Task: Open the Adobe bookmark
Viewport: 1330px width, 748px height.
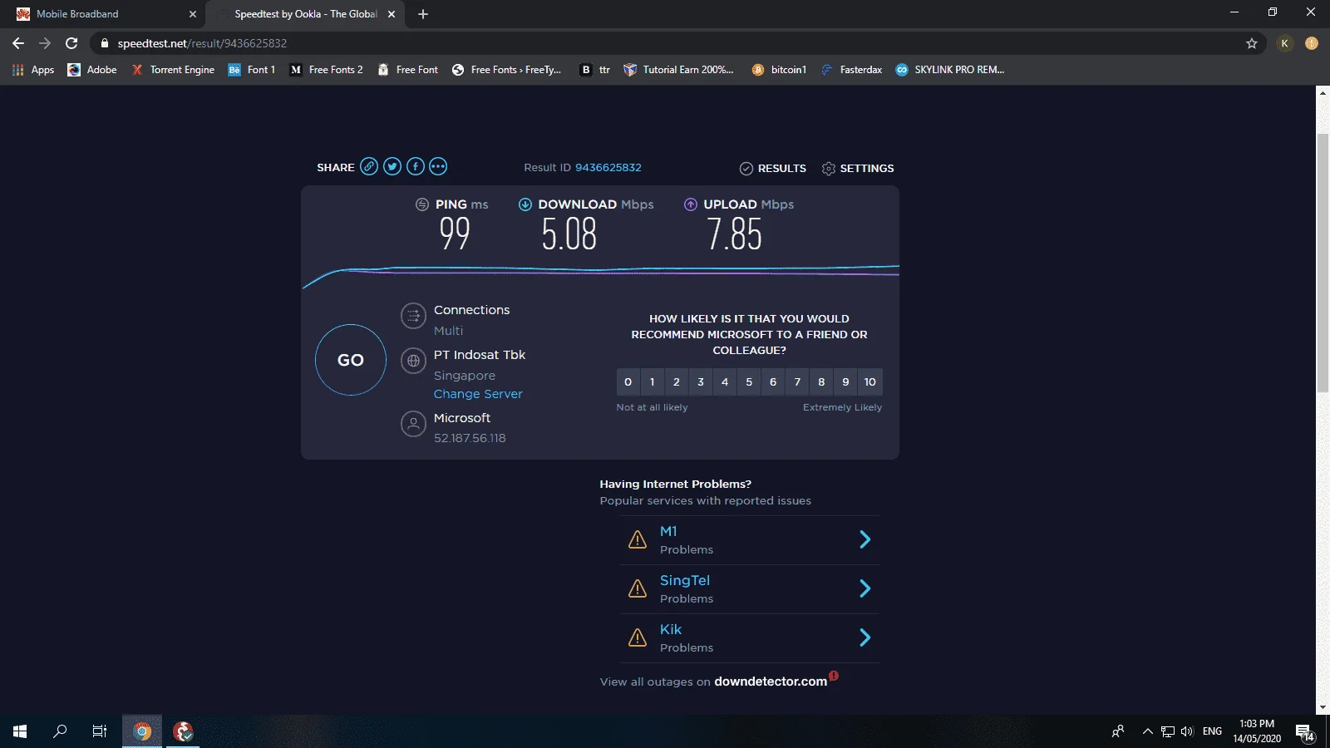Action: [x=92, y=70]
